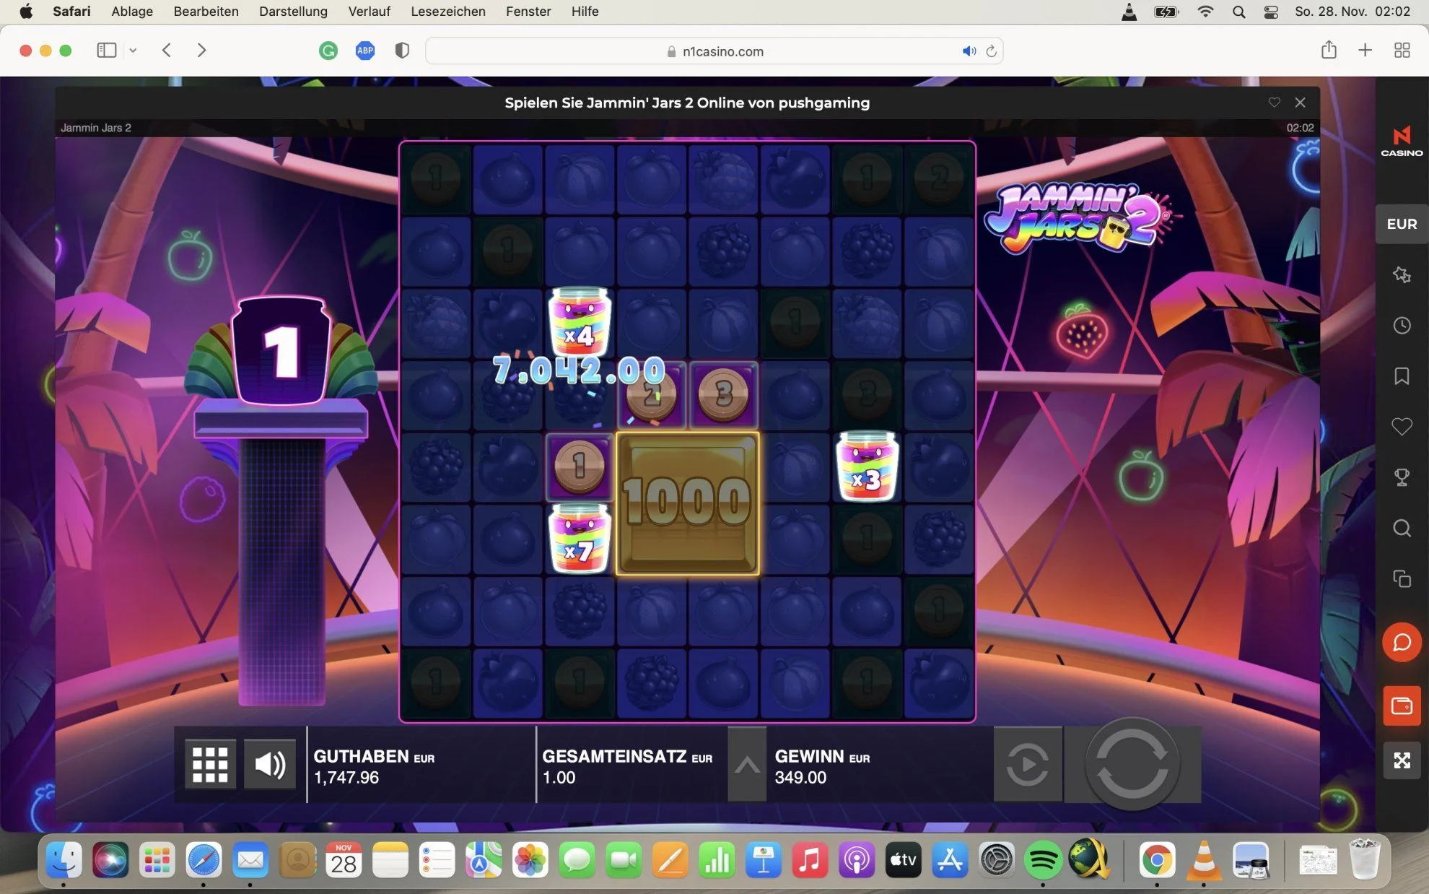The image size is (1429, 894).
Task: Open the Safari menu
Action: tap(71, 12)
